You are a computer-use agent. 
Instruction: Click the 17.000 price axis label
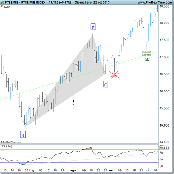[164, 57]
